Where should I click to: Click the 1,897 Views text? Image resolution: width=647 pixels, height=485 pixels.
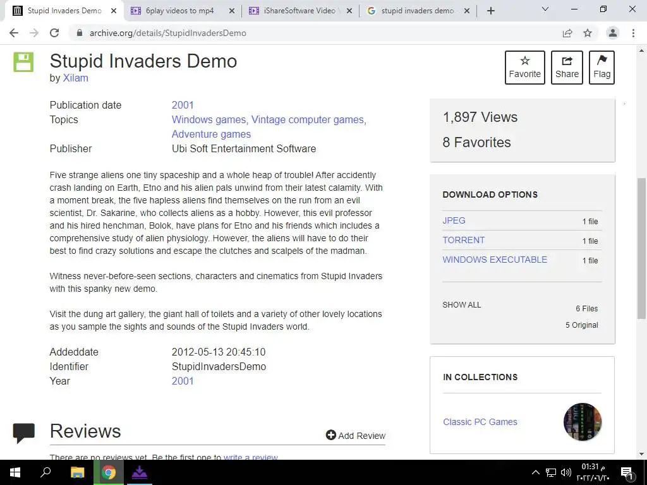[x=480, y=117]
